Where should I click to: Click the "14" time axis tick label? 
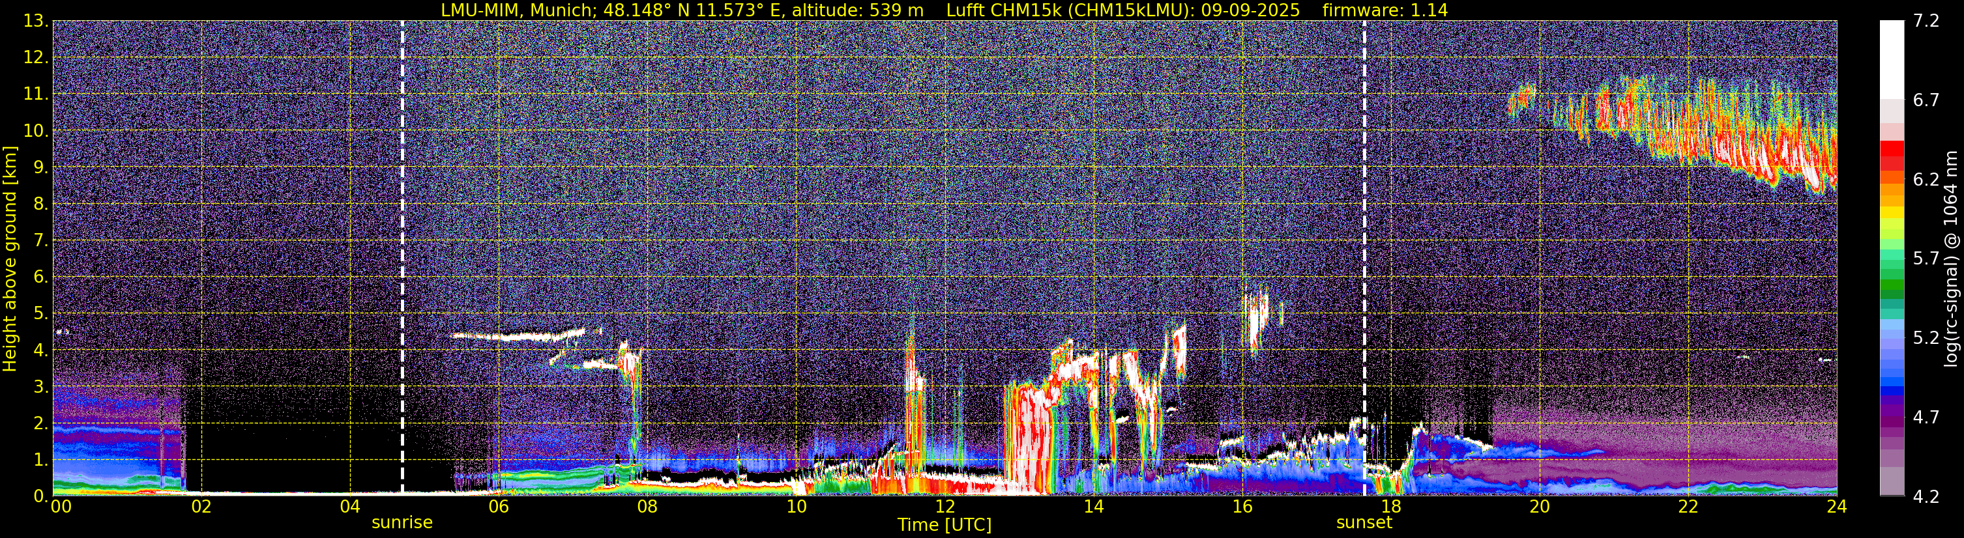coord(1093,507)
